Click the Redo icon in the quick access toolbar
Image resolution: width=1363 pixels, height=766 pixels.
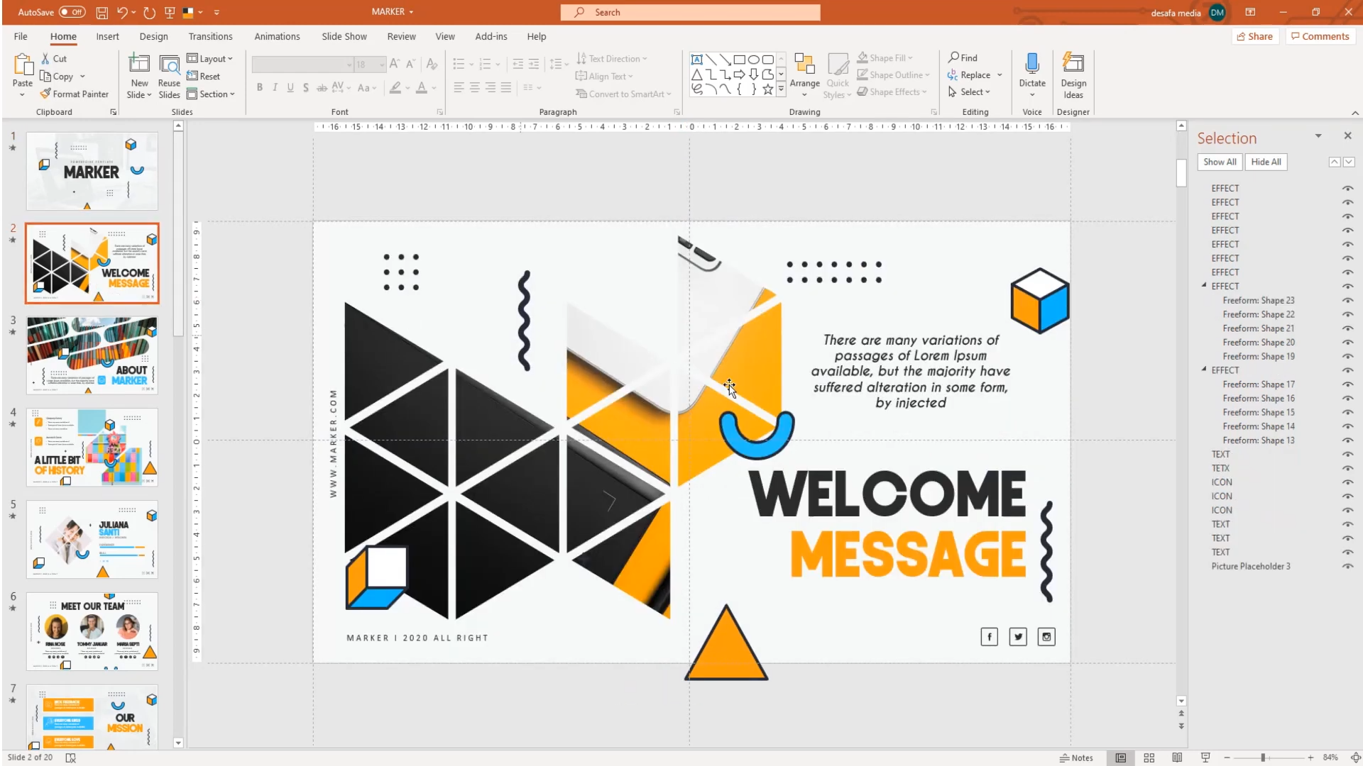(149, 12)
